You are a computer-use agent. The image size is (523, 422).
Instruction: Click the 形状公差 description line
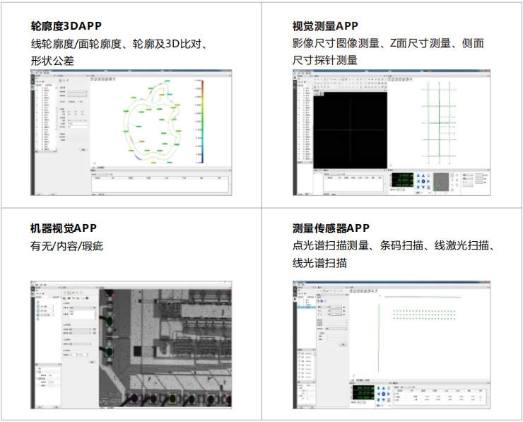[52, 61]
